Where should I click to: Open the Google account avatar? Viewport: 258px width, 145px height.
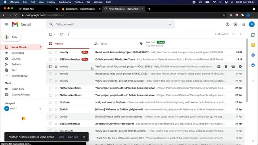pyautogui.click(x=252, y=24)
